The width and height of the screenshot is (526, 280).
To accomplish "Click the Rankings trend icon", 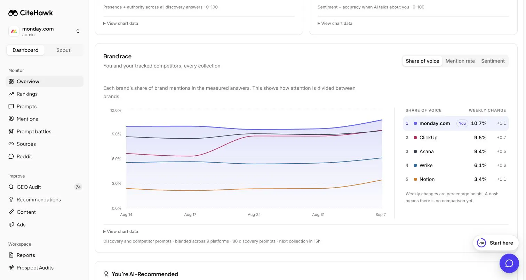I will tap(11, 94).
